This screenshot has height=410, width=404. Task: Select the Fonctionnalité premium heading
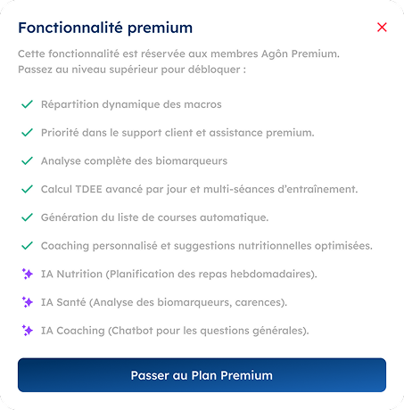click(x=105, y=28)
